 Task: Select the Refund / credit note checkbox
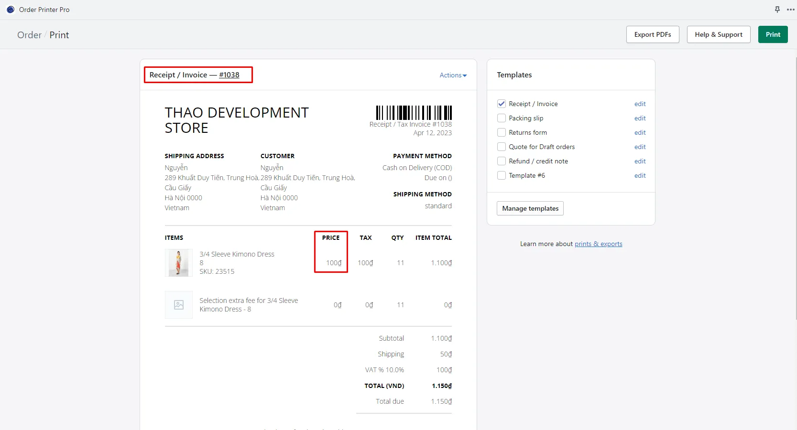[502, 161]
